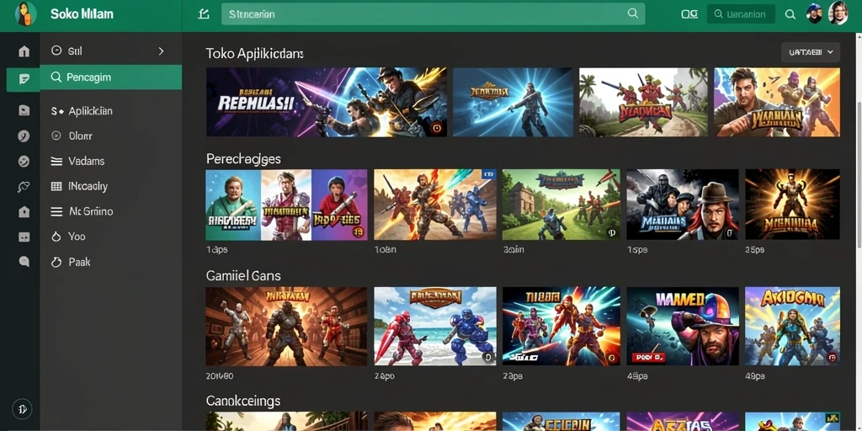862x431 pixels.
Task: Click the speech bubble icon in left rail
Action: pyautogui.click(x=24, y=261)
